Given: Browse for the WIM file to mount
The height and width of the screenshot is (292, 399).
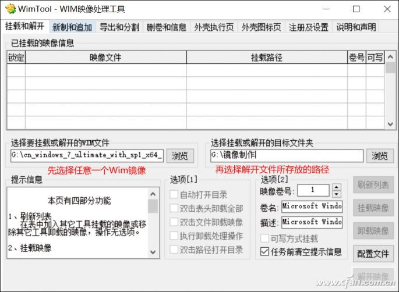Looking at the screenshot, I should (x=180, y=155).
